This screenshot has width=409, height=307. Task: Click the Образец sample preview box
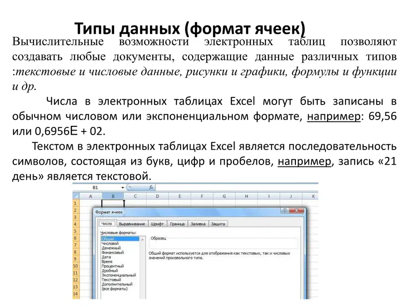[x=224, y=243]
